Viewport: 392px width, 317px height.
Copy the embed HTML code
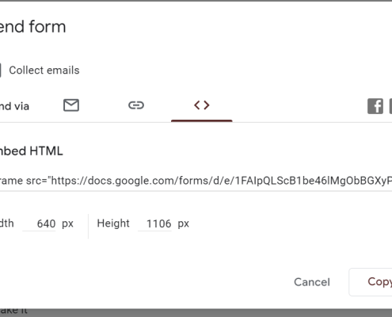pyautogui.click(x=371, y=282)
